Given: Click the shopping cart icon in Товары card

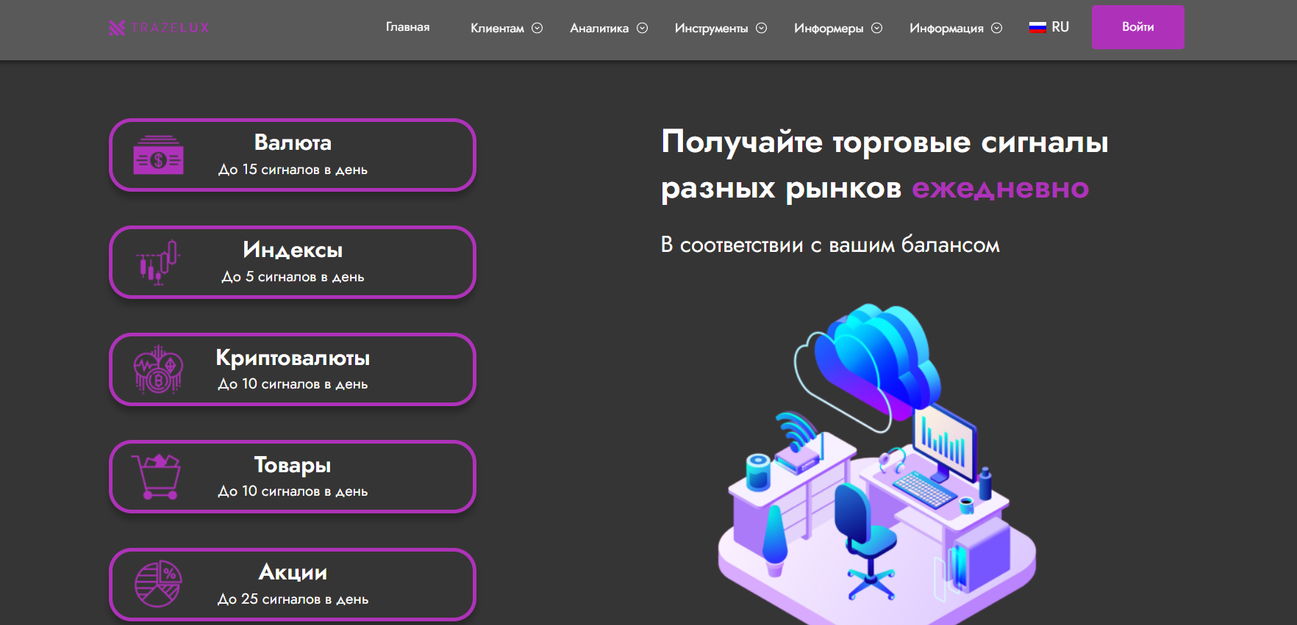Looking at the screenshot, I should (x=157, y=477).
